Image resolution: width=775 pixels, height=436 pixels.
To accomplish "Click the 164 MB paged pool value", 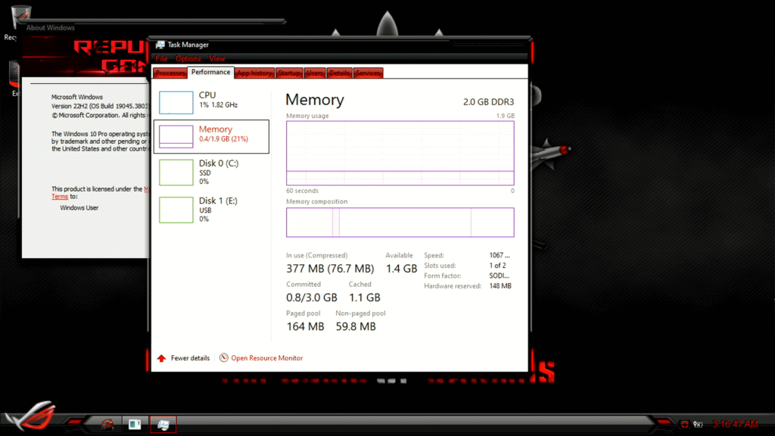I will coord(305,326).
